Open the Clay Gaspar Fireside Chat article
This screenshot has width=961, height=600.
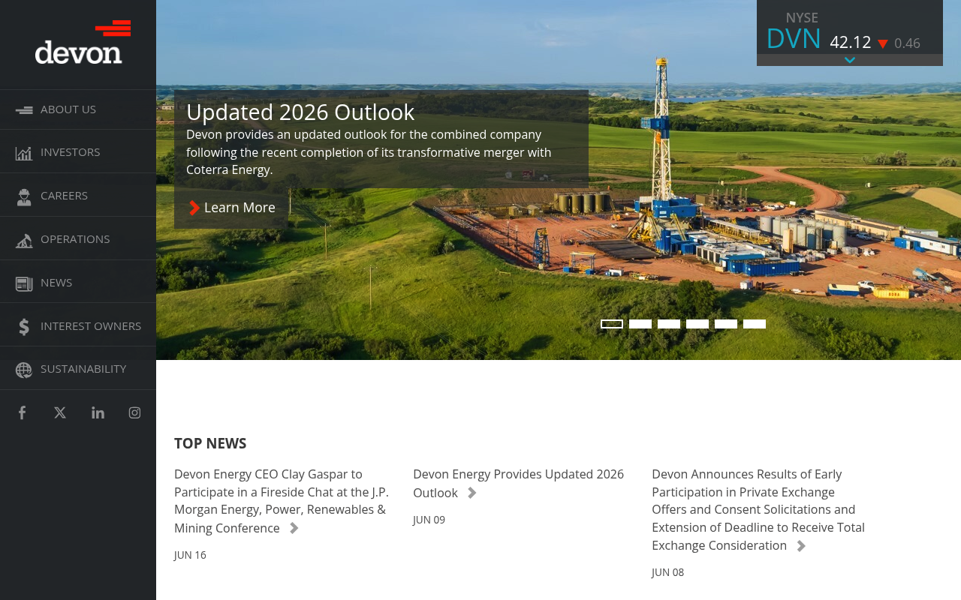282,501
